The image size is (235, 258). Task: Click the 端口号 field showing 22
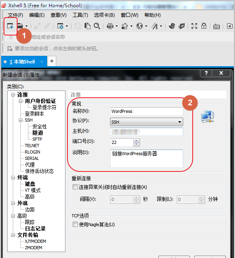(x=122, y=142)
